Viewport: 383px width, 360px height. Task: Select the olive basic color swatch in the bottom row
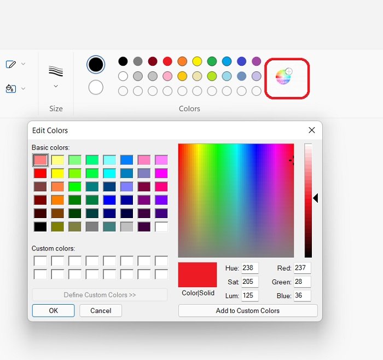(x=57, y=227)
